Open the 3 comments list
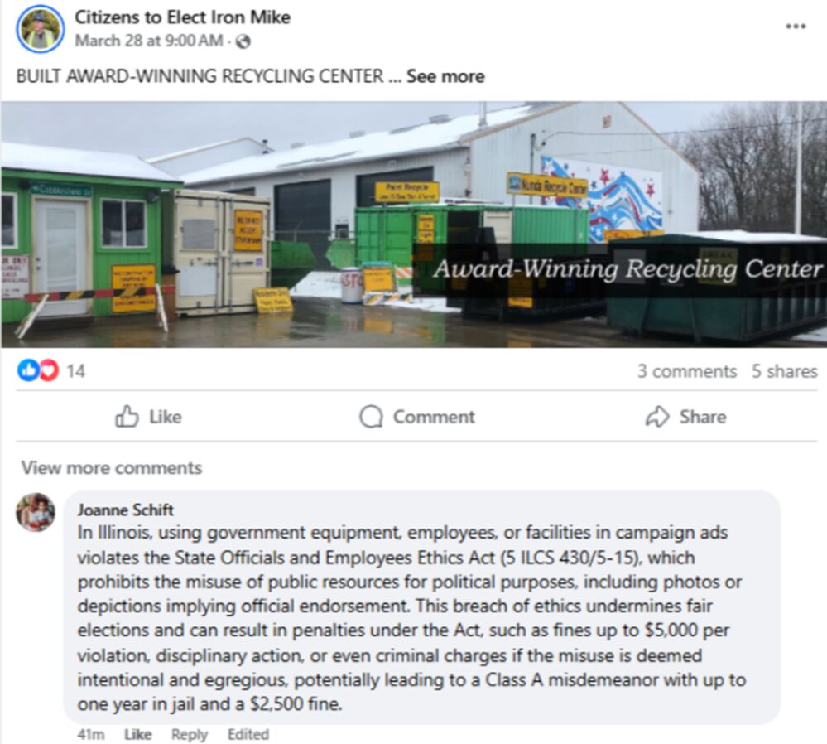The width and height of the screenshot is (827, 744). click(687, 371)
